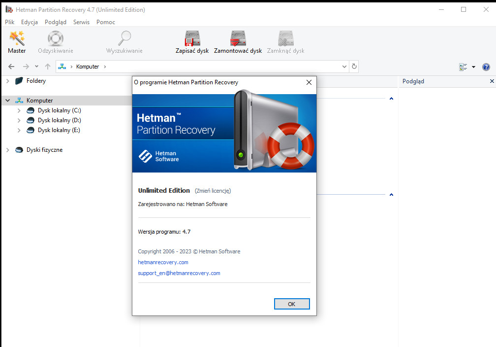Navigate up one level arrow

coord(48,67)
